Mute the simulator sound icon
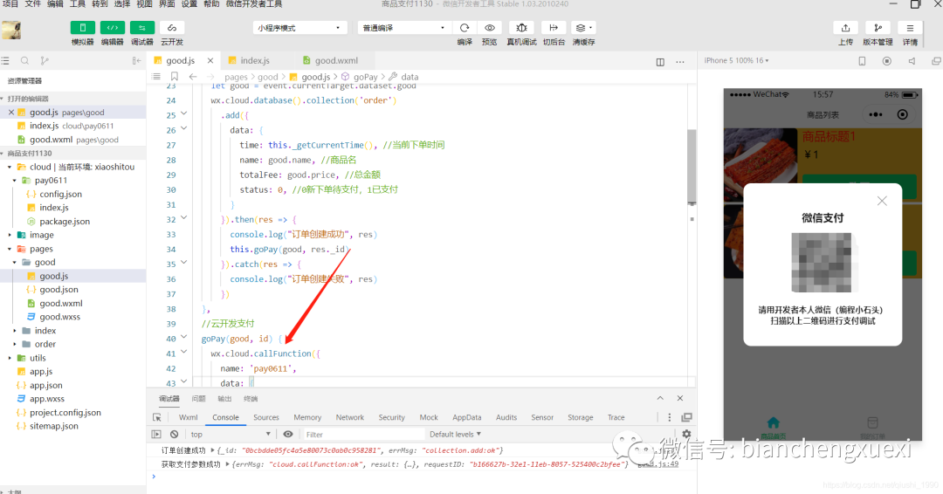943x494 pixels. click(x=912, y=61)
